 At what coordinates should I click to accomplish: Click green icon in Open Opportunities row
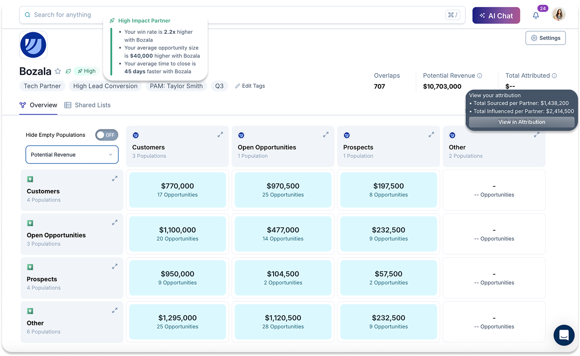pyautogui.click(x=30, y=223)
